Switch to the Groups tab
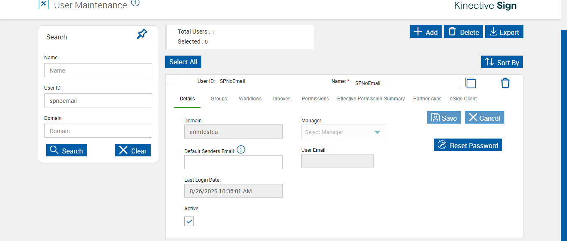 click(x=219, y=99)
